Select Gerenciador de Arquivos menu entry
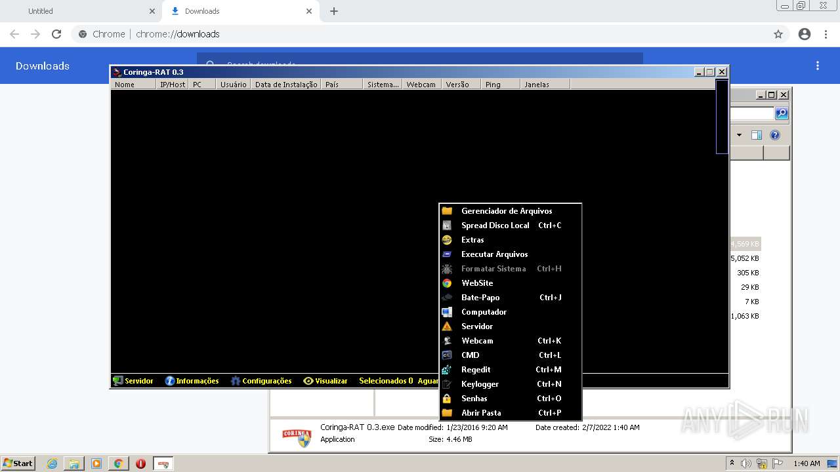Screen dimensions: 840x472 click(510, 211)
